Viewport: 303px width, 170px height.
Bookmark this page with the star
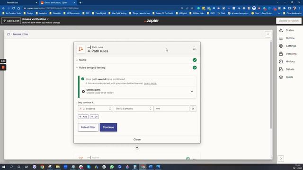[192, 8]
